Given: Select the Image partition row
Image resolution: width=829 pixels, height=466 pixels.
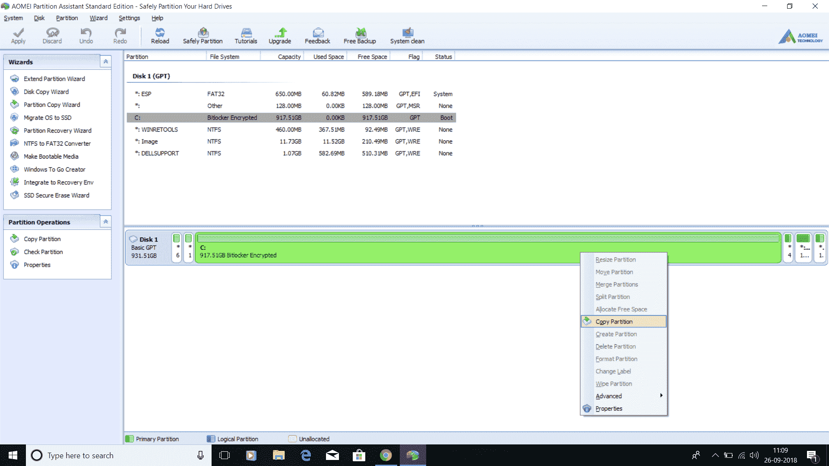Looking at the screenshot, I should coord(291,141).
